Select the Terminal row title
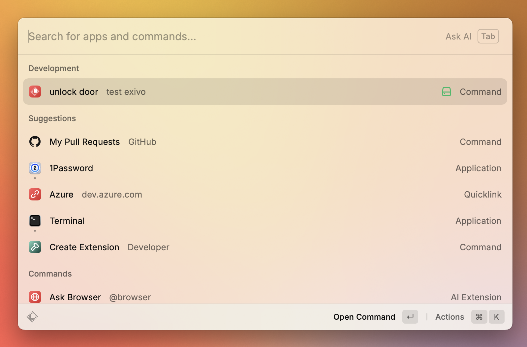Viewport: 527px width, 347px height. click(67, 221)
